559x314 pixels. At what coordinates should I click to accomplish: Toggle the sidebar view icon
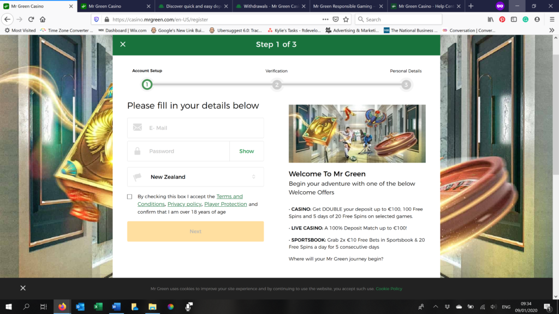click(x=514, y=19)
